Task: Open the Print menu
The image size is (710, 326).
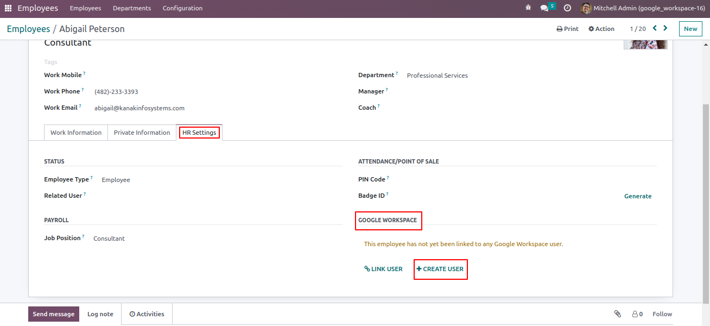Action: (567, 29)
